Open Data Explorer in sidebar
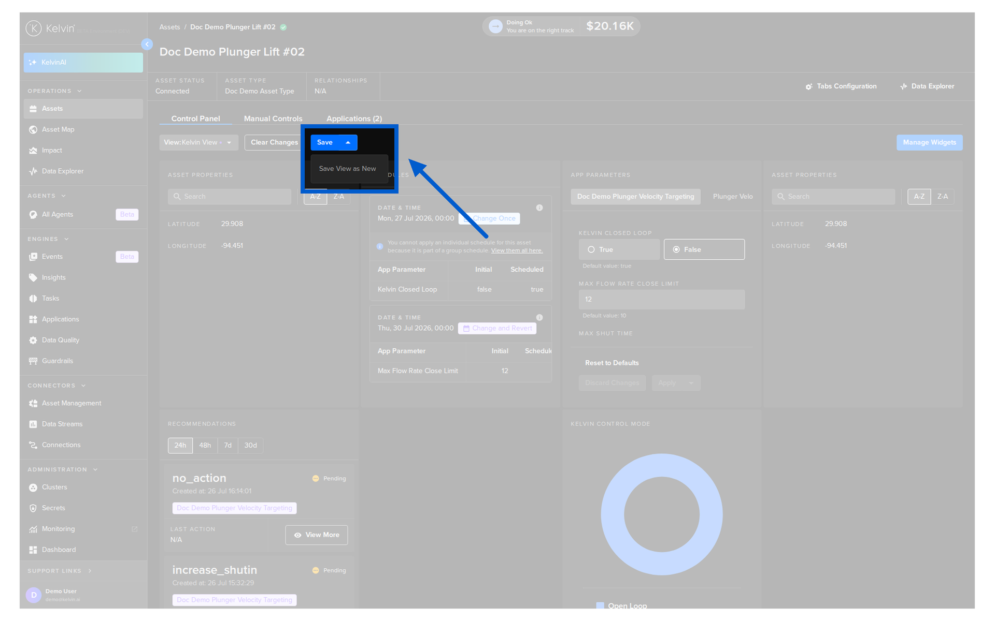Viewport: 995px width, 621px height. coord(83,171)
